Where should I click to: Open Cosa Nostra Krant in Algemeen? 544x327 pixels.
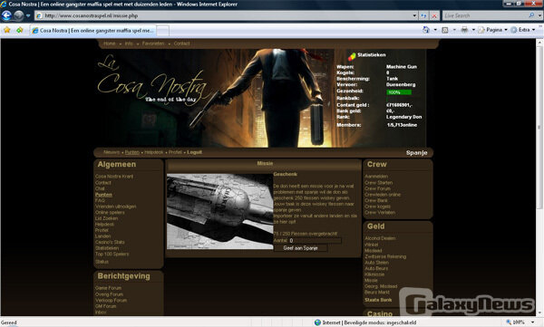coord(114,176)
